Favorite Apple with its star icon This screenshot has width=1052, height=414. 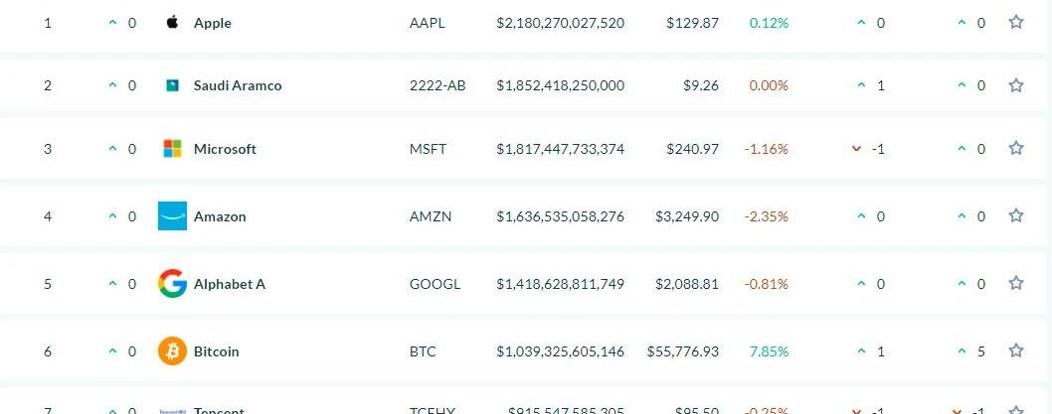click(x=1015, y=22)
